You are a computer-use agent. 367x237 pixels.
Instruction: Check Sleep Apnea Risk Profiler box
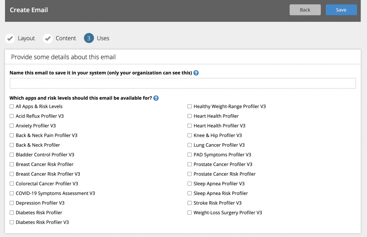190,193
